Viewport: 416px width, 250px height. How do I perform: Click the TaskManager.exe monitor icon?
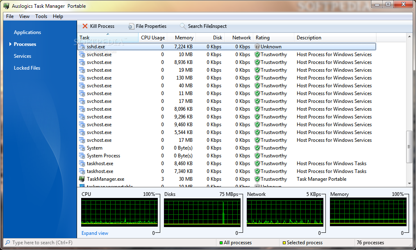point(82,179)
